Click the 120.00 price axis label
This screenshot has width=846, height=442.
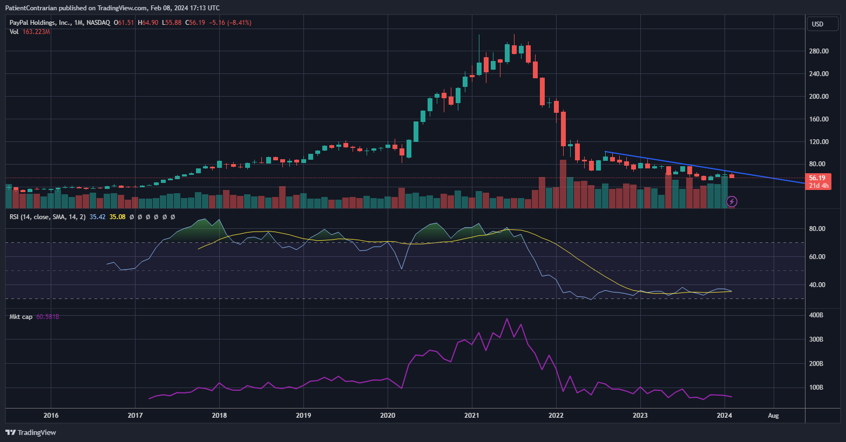point(818,142)
